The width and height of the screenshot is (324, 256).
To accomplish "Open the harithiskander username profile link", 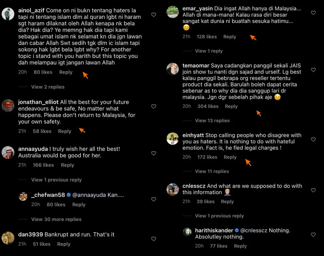I will [x=214, y=230].
